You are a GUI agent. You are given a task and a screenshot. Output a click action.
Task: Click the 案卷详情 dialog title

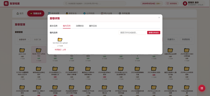tap(55, 18)
